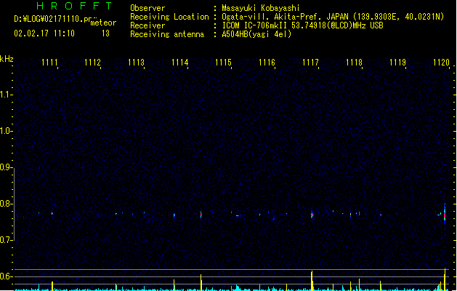Click the 1112 time axis marker

point(92,63)
